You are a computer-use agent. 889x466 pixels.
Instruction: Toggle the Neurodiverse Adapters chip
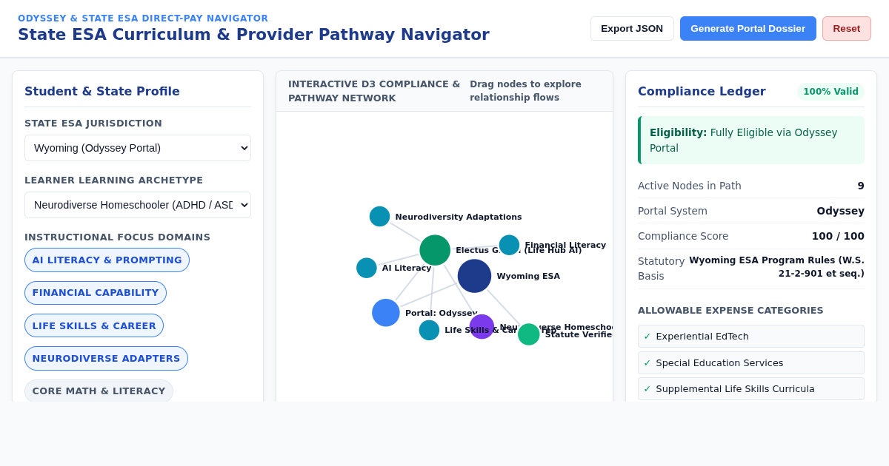tap(106, 358)
